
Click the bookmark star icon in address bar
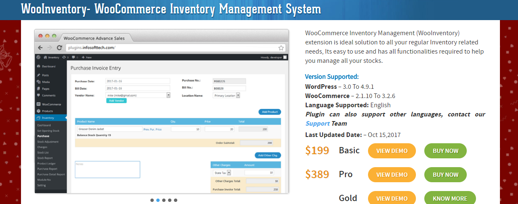coord(281,48)
